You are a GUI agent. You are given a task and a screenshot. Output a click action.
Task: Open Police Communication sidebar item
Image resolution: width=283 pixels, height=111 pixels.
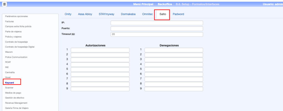tap(16, 57)
